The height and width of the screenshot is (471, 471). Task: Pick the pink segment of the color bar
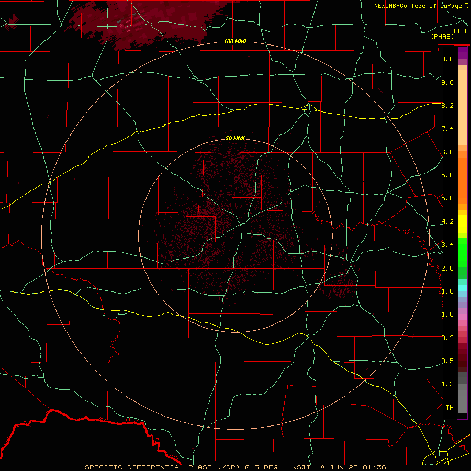coord(462,317)
